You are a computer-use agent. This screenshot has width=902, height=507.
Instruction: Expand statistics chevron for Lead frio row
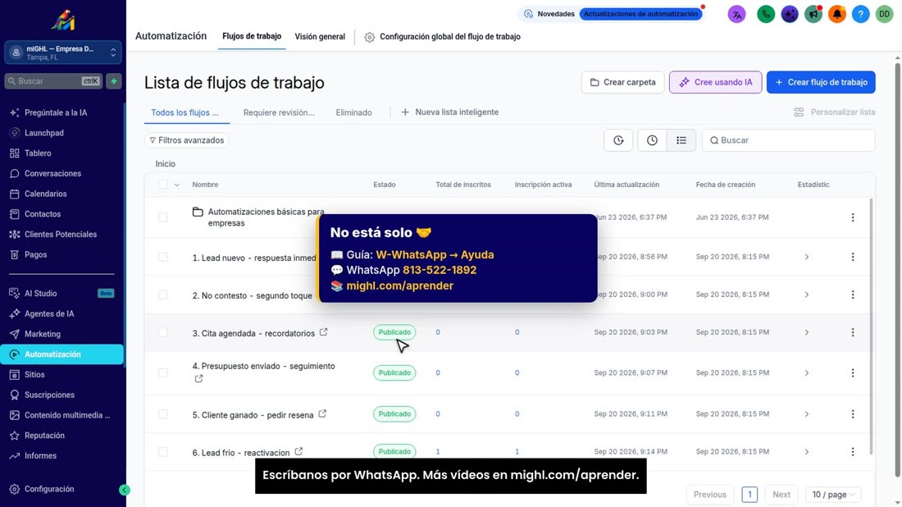(807, 452)
